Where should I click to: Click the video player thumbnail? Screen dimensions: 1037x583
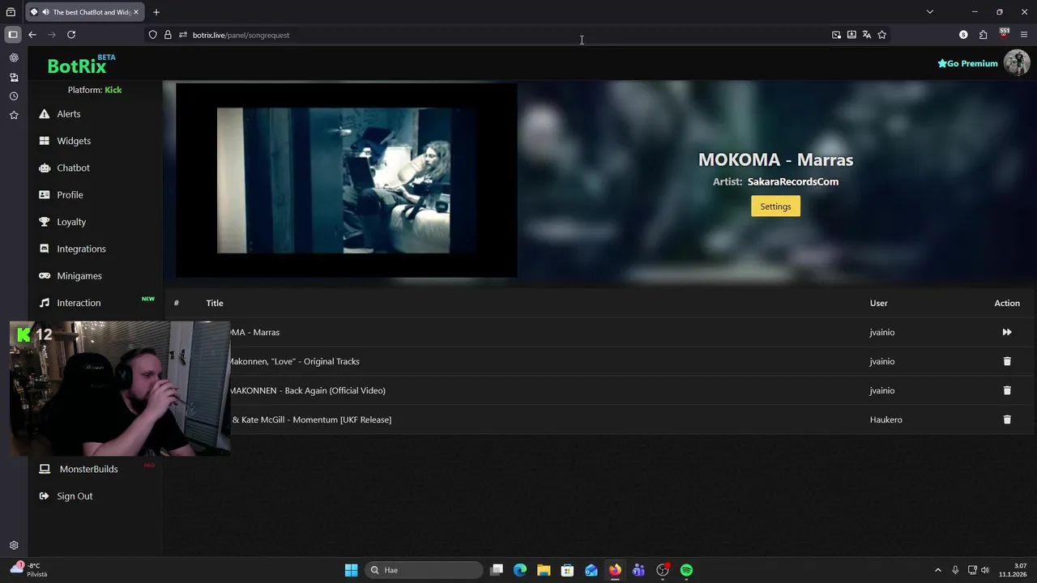point(346,181)
